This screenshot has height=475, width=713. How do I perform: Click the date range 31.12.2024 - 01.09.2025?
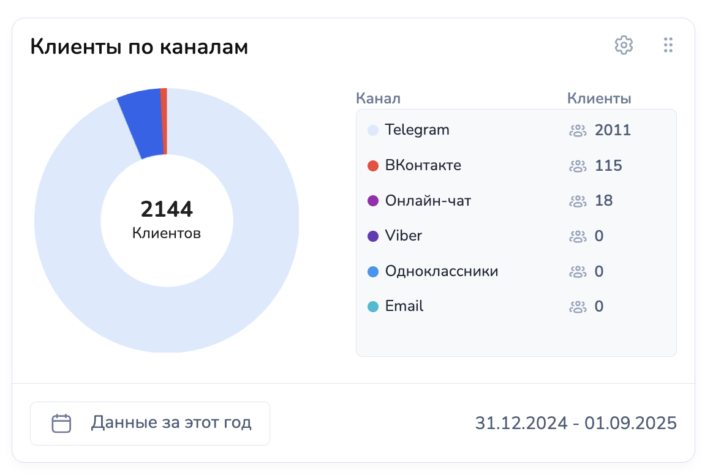tap(576, 423)
